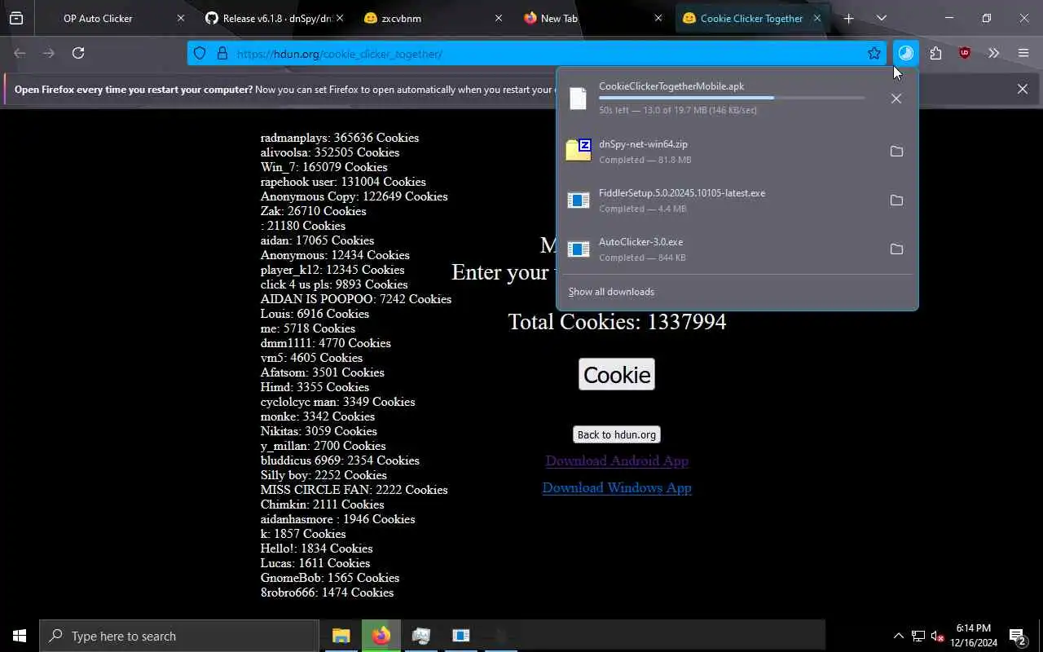Screen dimensions: 1043x652
Task: Click the browser back arrow
Action: pyautogui.click(x=20, y=53)
